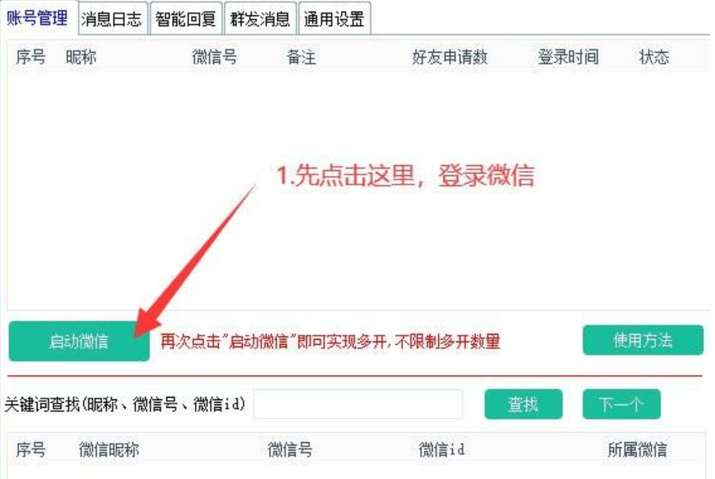Click the 查找 search button
The height and width of the screenshot is (479, 715).
524,404
